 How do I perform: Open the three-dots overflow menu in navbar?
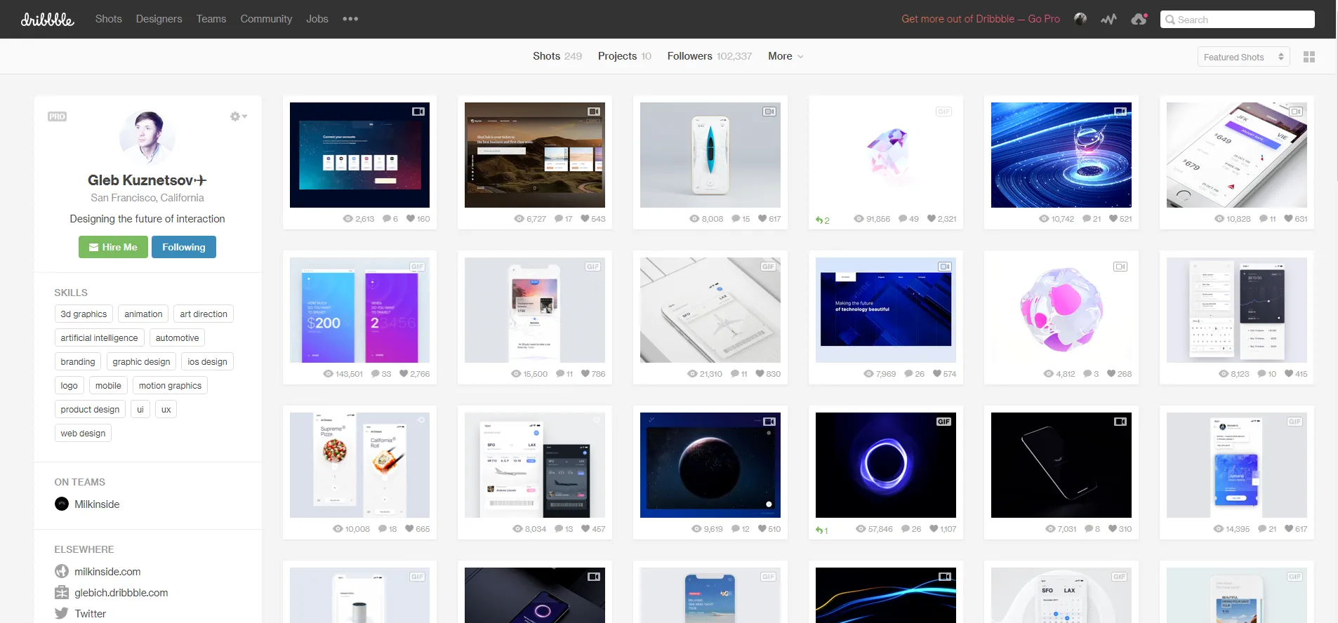click(x=350, y=19)
